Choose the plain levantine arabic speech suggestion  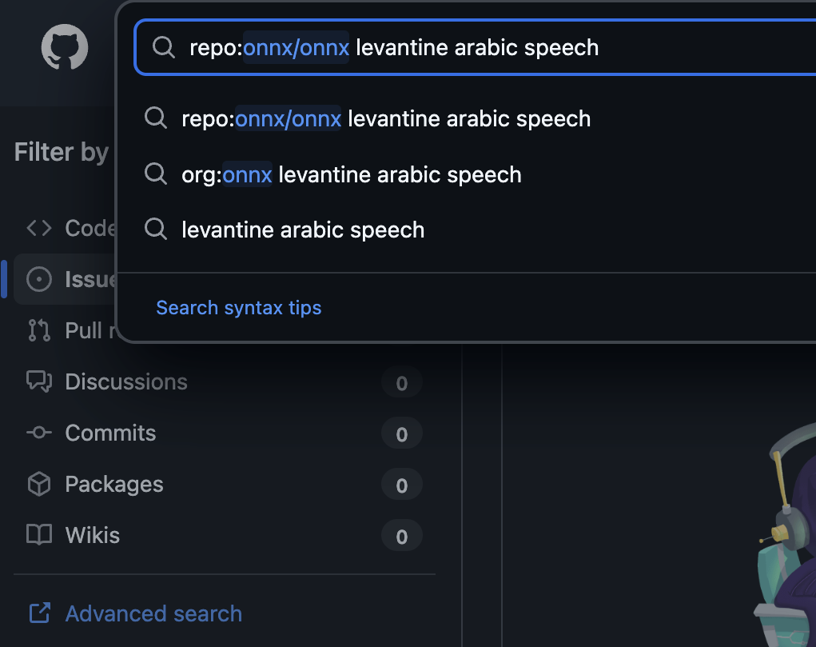(303, 230)
